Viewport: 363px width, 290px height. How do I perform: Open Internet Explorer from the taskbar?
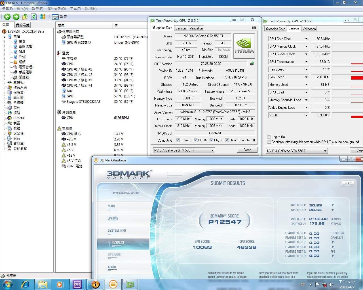pos(26,284)
